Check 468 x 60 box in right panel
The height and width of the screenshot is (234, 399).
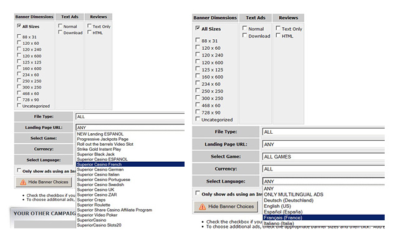[198, 105]
